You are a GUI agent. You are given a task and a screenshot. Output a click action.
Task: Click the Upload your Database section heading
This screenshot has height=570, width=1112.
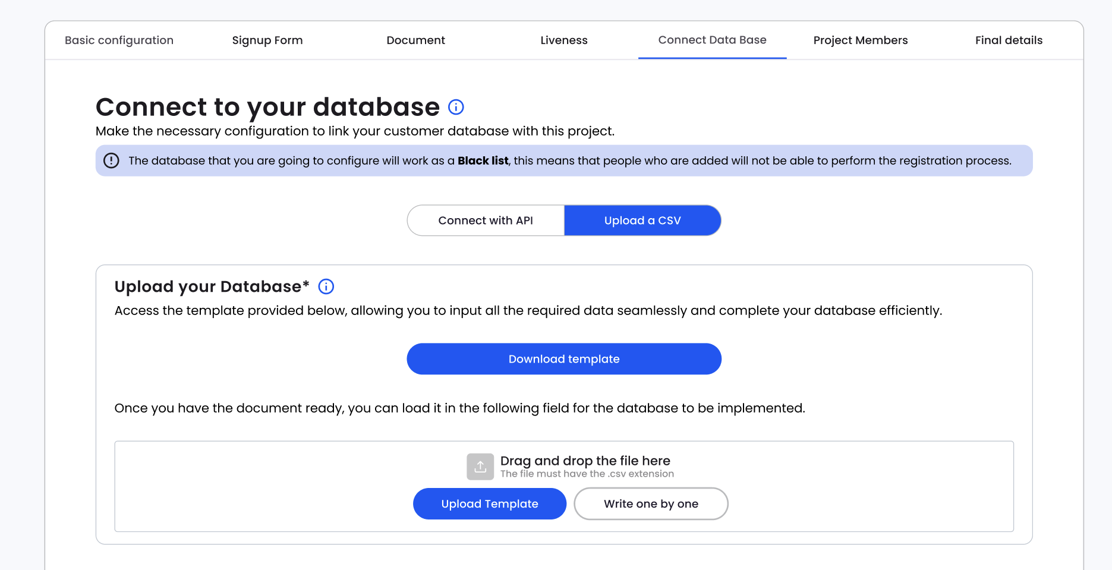pyautogui.click(x=212, y=286)
